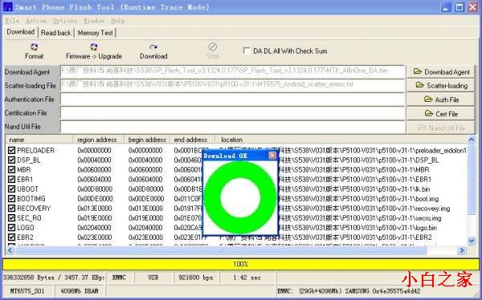
Task: Click the list's scroll down arrow
Action: (472, 241)
